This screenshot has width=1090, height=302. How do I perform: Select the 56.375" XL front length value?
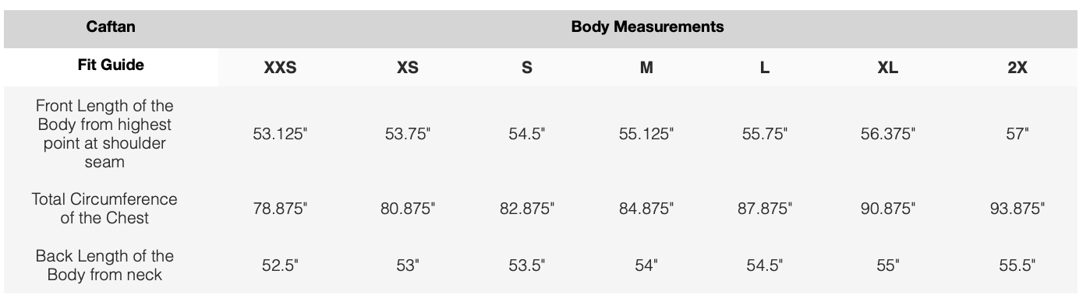pos(887,134)
